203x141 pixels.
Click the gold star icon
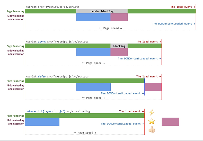pos(152,121)
